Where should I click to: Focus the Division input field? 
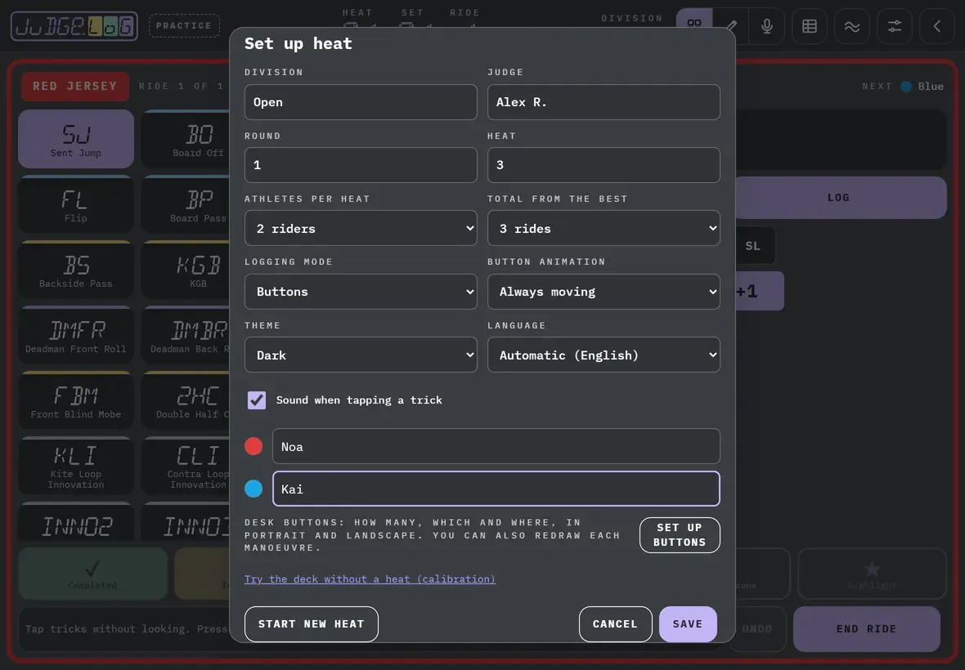pos(361,102)
